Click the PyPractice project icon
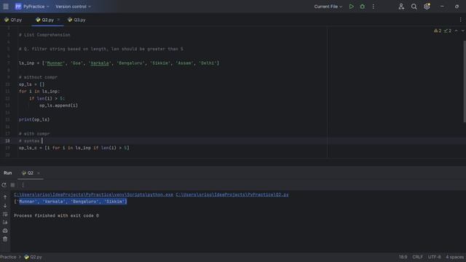The height and width of the screenshot is (262, 466). [18, 7]
